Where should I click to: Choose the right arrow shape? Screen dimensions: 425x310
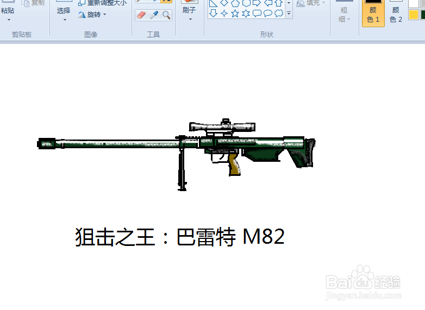click(257, 3)
